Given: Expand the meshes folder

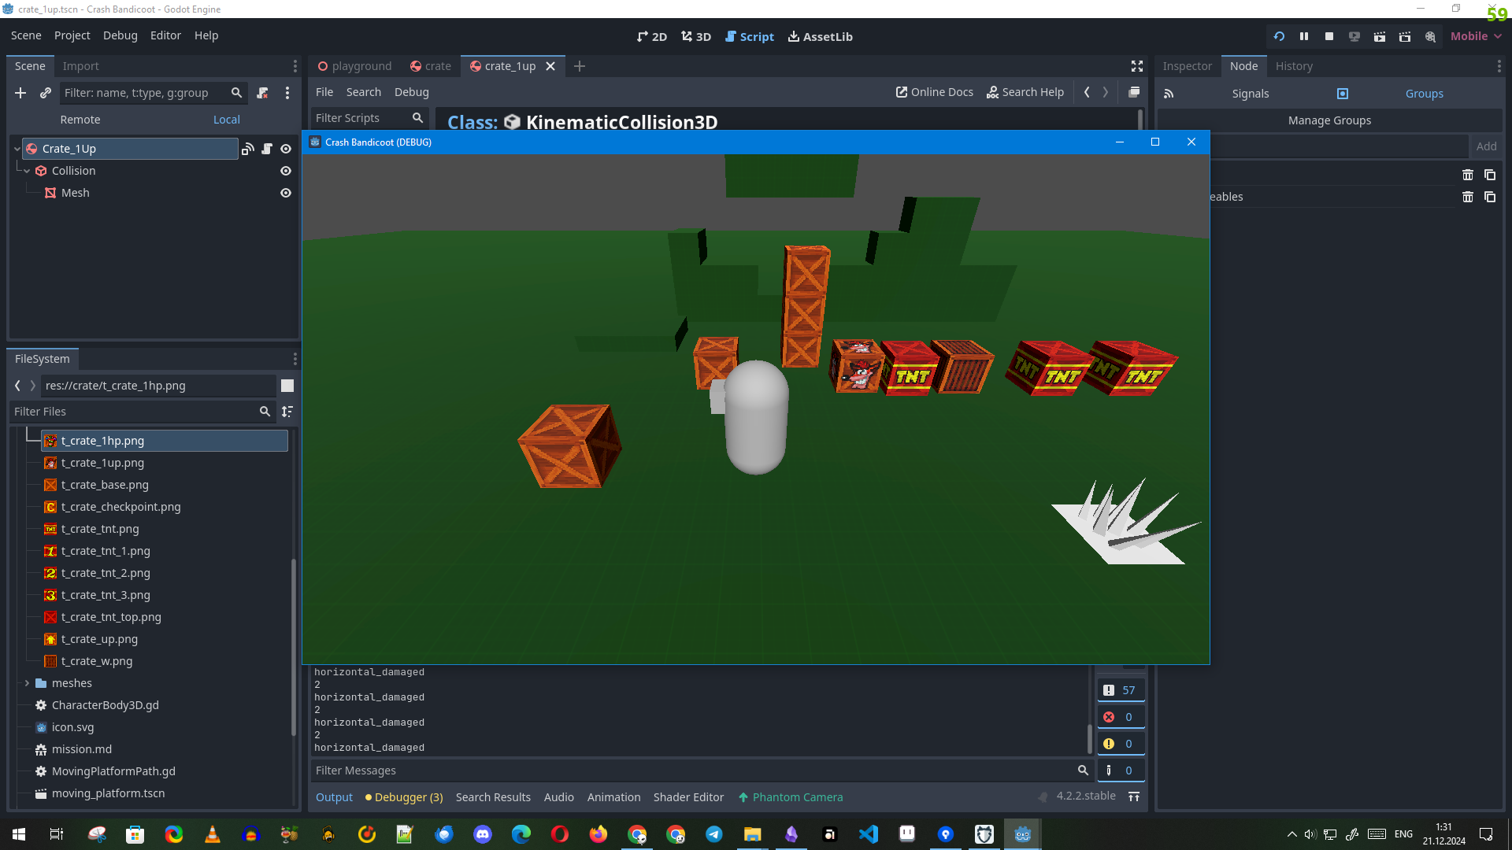Looking at the screenshot, I should pyautogui.click(x=27, y=683).
